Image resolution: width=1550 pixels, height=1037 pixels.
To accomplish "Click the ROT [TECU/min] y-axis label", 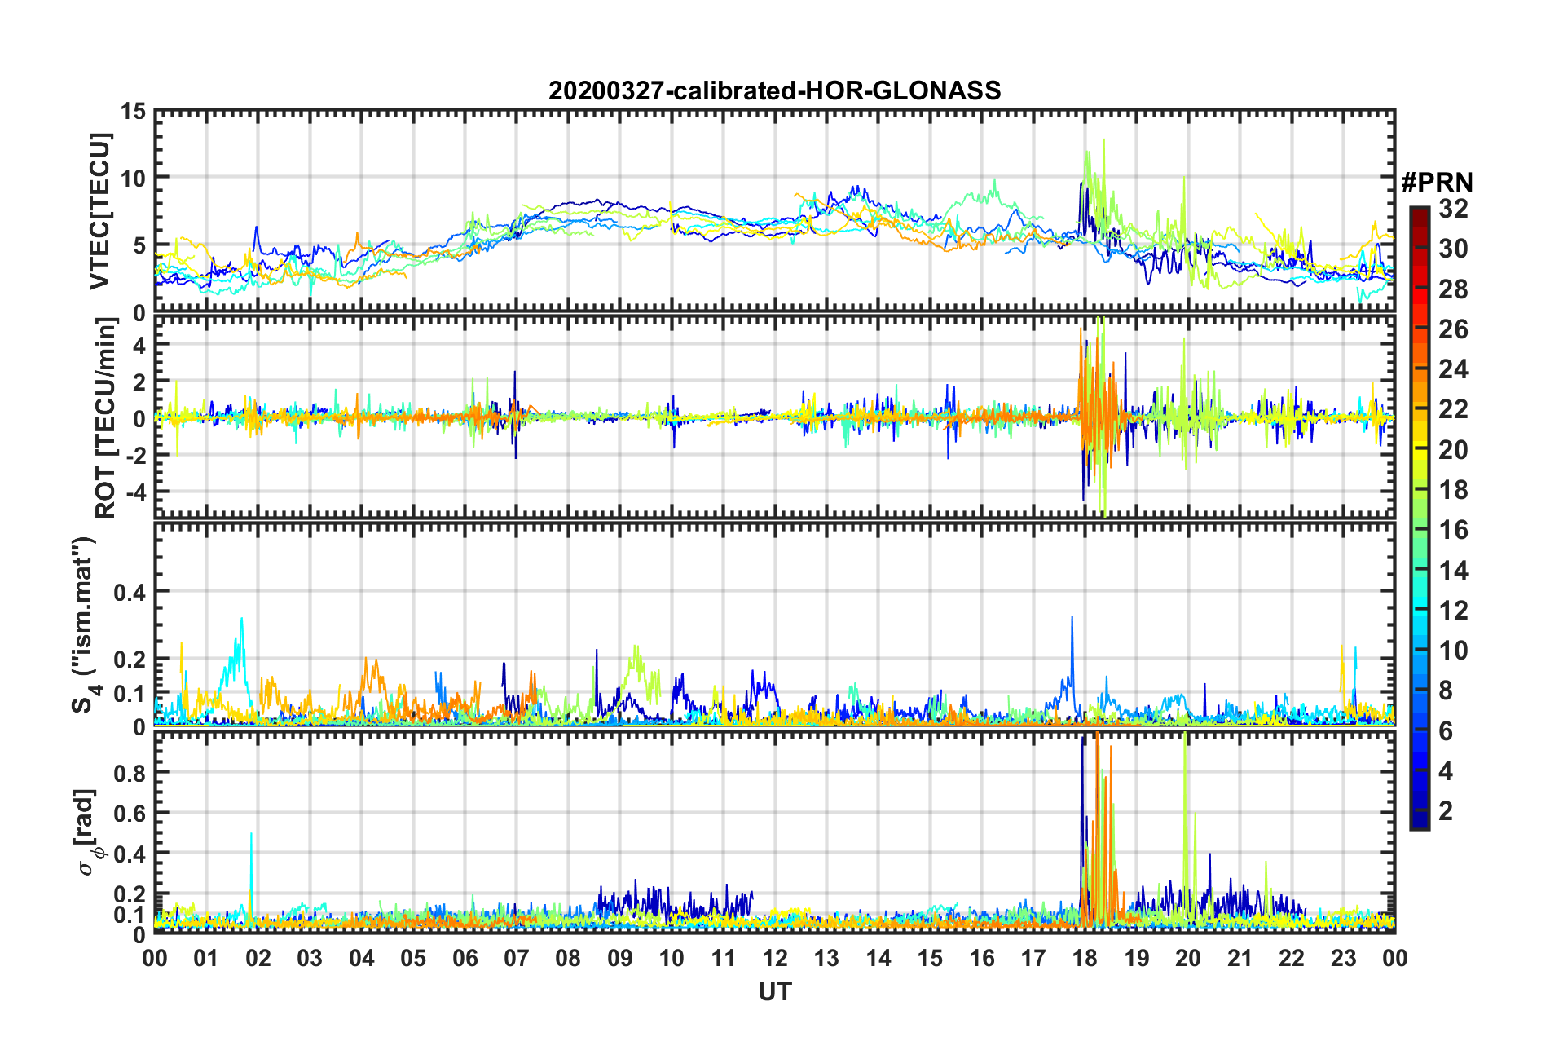I will 105,418.
